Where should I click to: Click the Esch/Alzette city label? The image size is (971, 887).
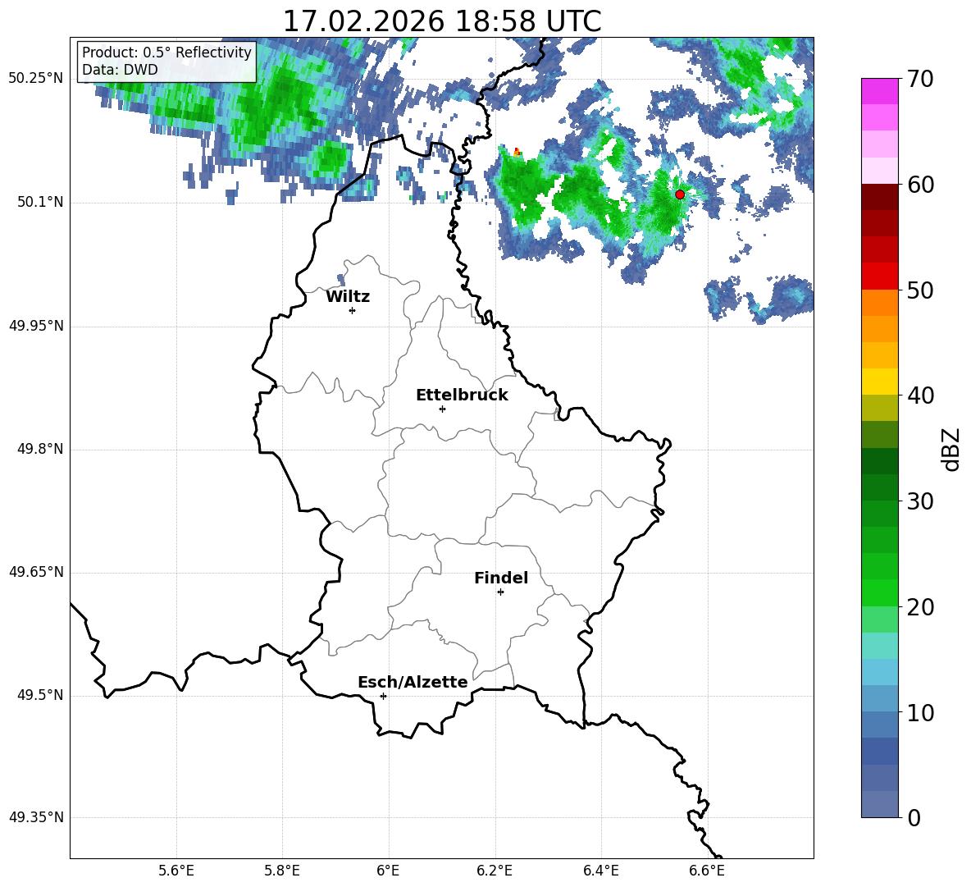413,682
